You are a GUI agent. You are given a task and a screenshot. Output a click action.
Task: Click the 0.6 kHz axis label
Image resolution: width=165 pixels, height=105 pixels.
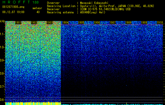pos(2,100)
